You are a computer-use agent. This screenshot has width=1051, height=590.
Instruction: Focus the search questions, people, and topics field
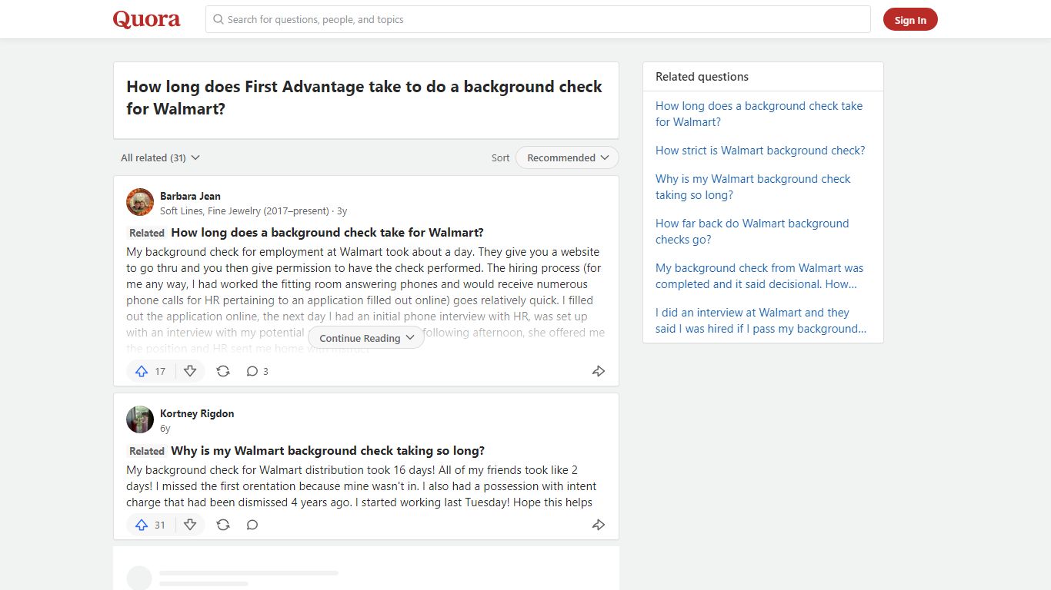pyautogui.click(x=538, y=19)
